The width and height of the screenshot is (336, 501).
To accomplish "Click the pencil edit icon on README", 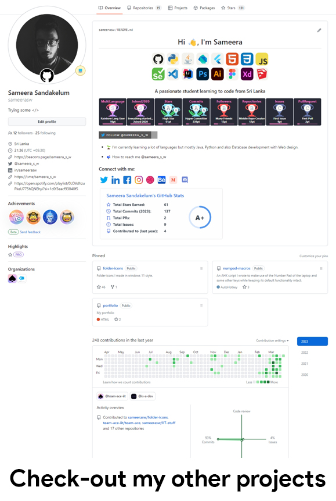I will [x=319, y=30].
